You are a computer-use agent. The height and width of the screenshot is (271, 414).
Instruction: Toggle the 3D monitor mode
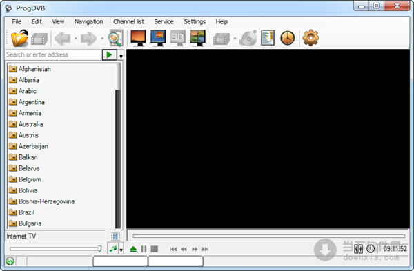pos(178,38)
